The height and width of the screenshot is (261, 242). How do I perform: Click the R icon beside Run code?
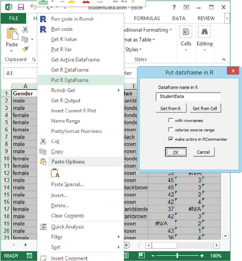[x=43, y=29]
